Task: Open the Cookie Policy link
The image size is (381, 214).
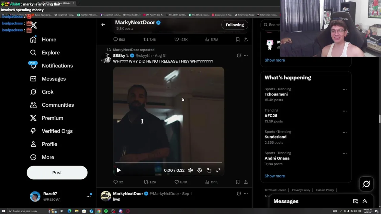Action: [325, 190]
